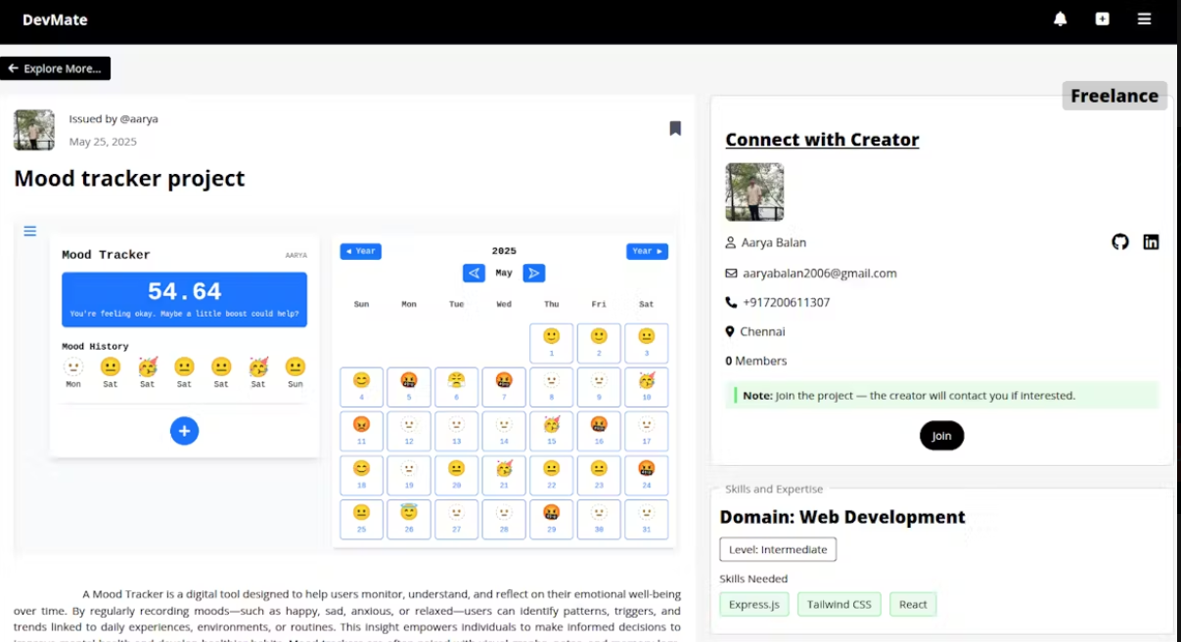This screenshot has width=1181, height=642.
Task: Open the hamburger menu in top bar
Action: pos(1144,19)
